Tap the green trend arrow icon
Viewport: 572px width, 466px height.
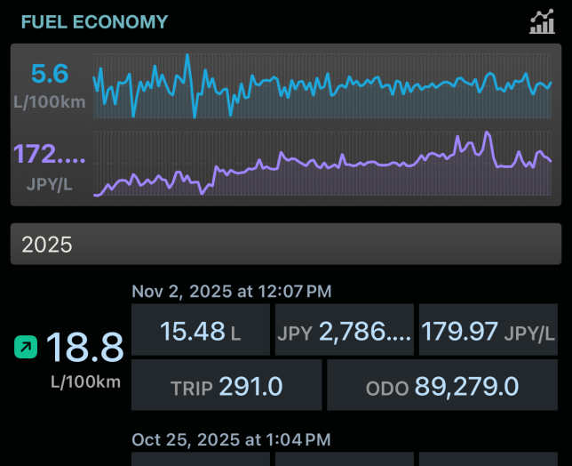25,347
